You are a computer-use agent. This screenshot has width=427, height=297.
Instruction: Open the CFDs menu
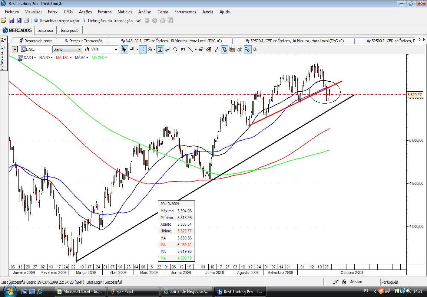point(68,12)
